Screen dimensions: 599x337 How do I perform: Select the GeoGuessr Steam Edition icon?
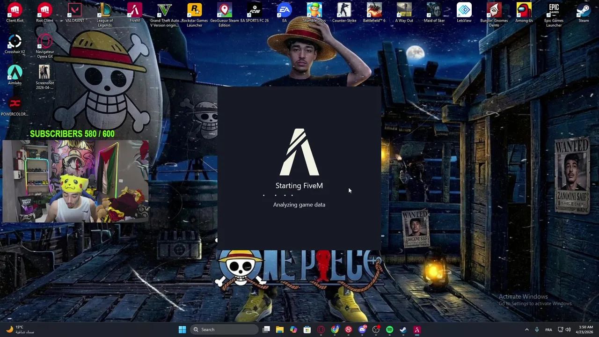[x=225, y=15]
